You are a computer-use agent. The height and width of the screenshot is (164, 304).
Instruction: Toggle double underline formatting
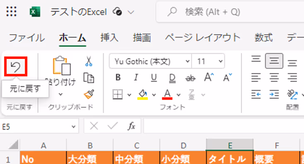tap(172, 78)
